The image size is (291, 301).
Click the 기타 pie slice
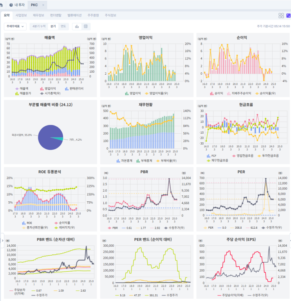click(60, 139)
